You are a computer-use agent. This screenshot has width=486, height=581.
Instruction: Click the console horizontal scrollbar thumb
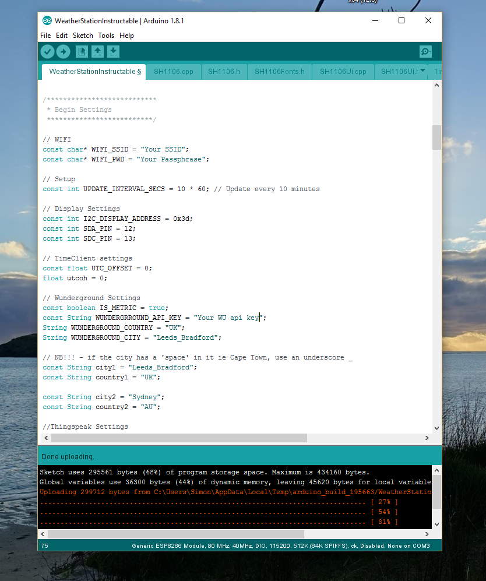point(176,534)
